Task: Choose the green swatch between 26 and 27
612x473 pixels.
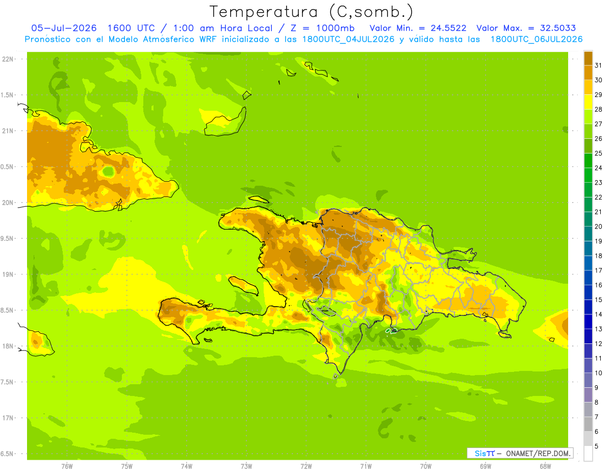Action: (x=588, y=131)
